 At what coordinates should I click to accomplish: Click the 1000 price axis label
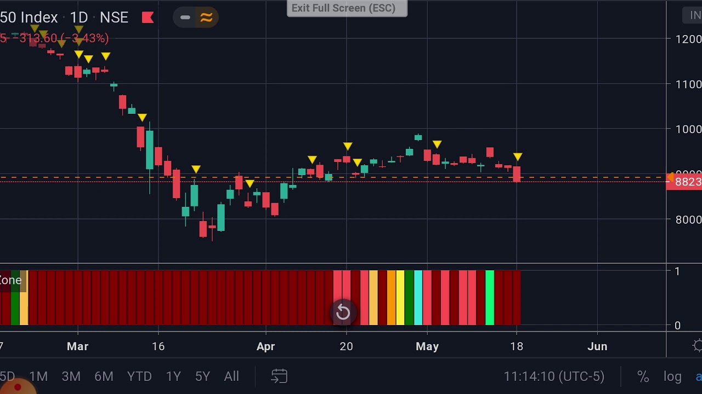coord(688,129)
